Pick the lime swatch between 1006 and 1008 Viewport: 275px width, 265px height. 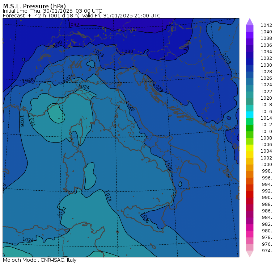[x=250, y=141]
